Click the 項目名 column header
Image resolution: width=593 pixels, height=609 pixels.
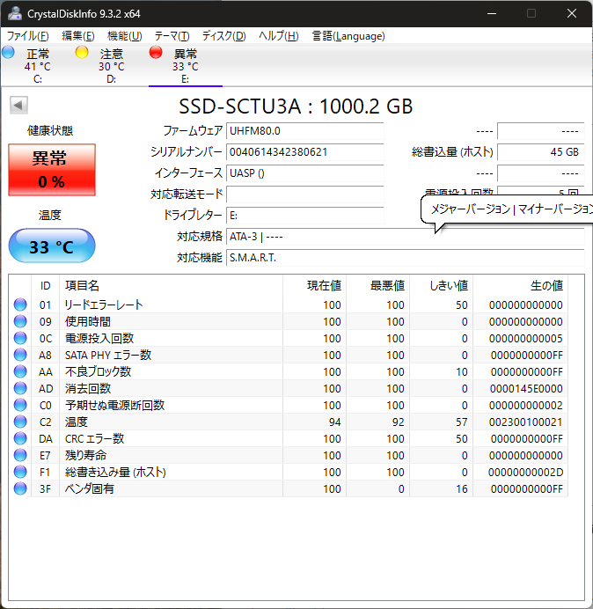pyautogui.click(x=171, y=286)
